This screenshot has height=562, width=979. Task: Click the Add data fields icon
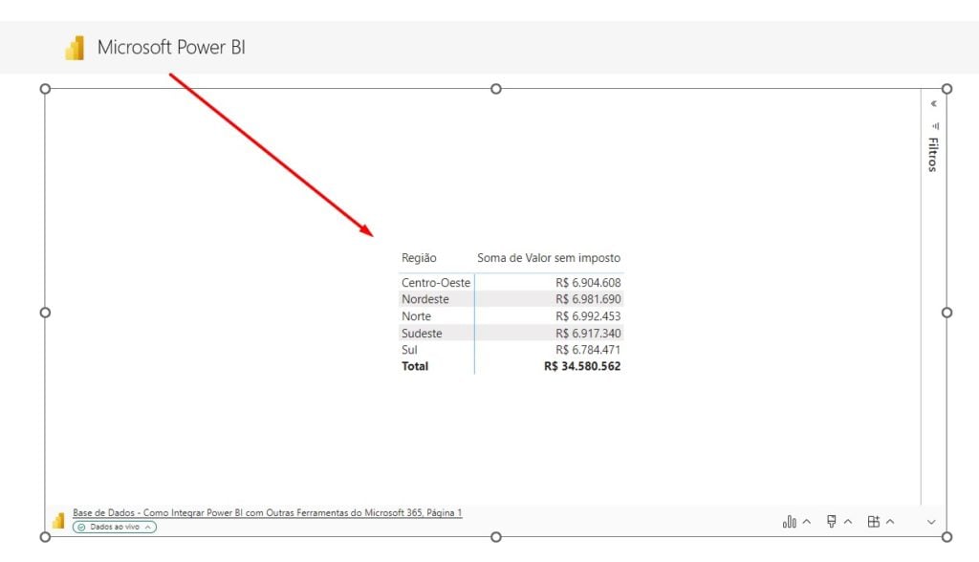(873, 522)
